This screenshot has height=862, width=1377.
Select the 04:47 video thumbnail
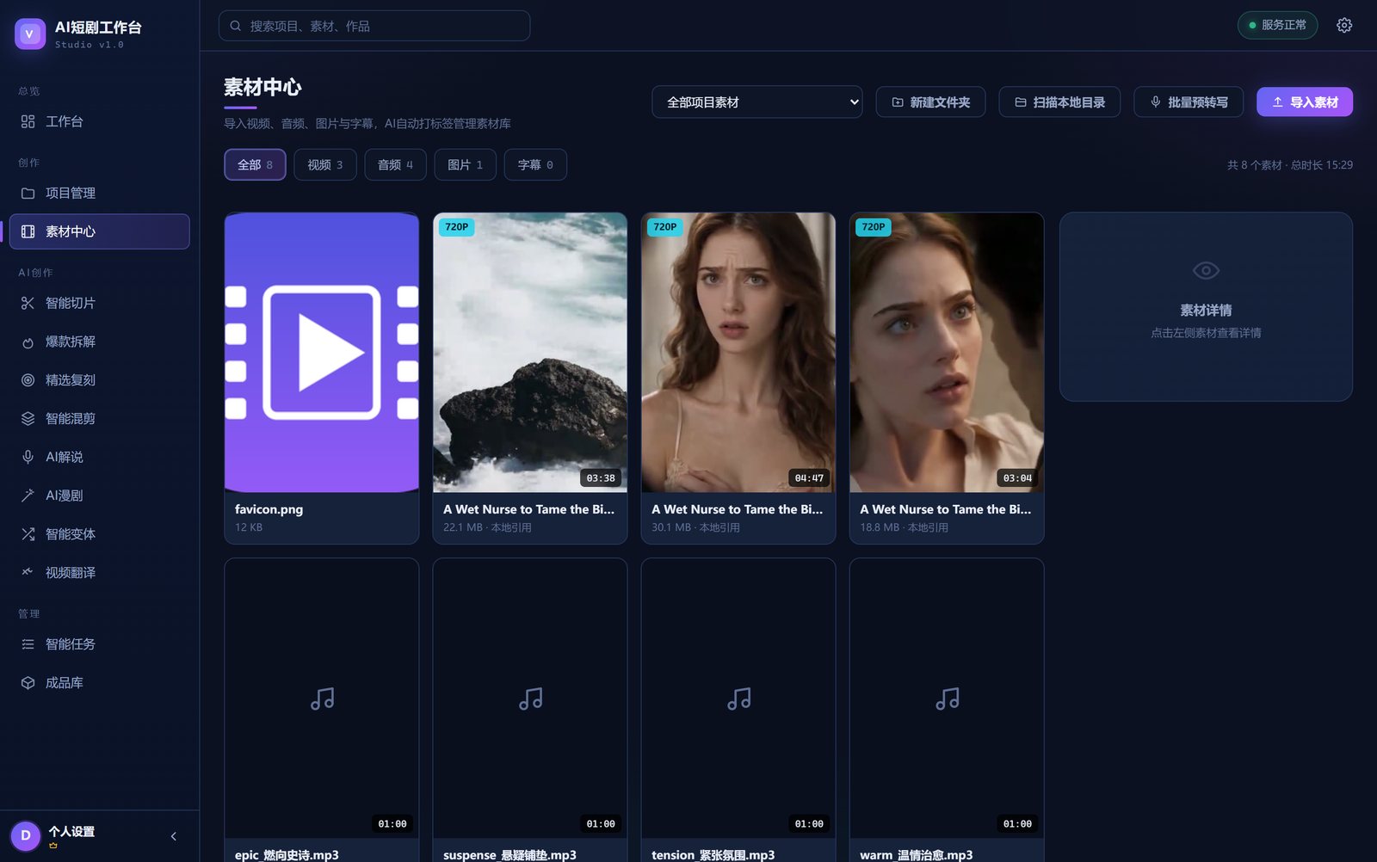coord(738,353)
